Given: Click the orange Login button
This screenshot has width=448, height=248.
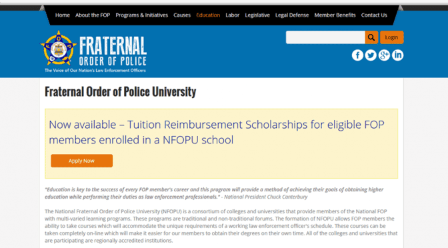Looking at the screenshot, I should click(x=392, y=37).
